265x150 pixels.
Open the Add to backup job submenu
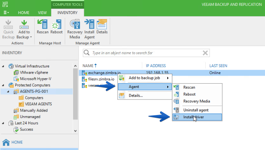145,78
